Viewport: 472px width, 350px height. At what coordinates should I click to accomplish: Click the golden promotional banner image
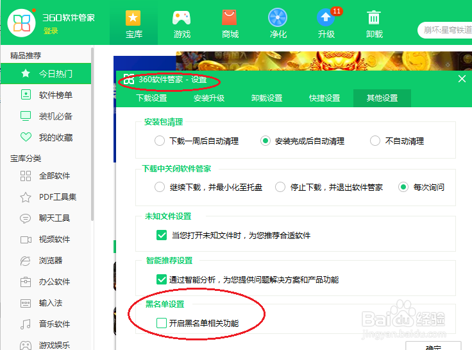pos(324,61)
